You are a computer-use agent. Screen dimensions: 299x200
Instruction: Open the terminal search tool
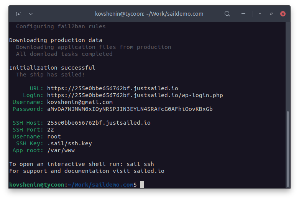click(x=227, y=14)
